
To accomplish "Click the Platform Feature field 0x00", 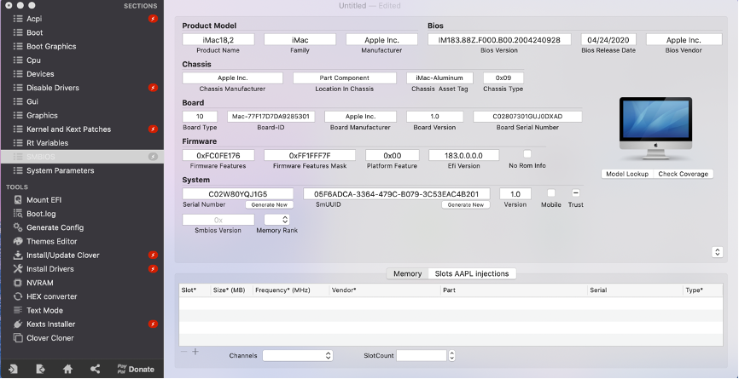I will tap(393, 155).
